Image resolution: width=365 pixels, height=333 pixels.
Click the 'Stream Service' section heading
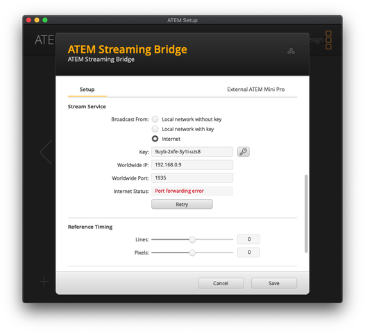pos(87,107)
